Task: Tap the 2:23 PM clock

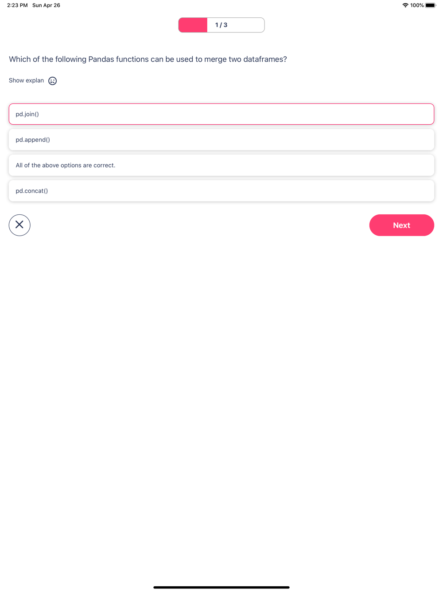Action: point(17,5)
